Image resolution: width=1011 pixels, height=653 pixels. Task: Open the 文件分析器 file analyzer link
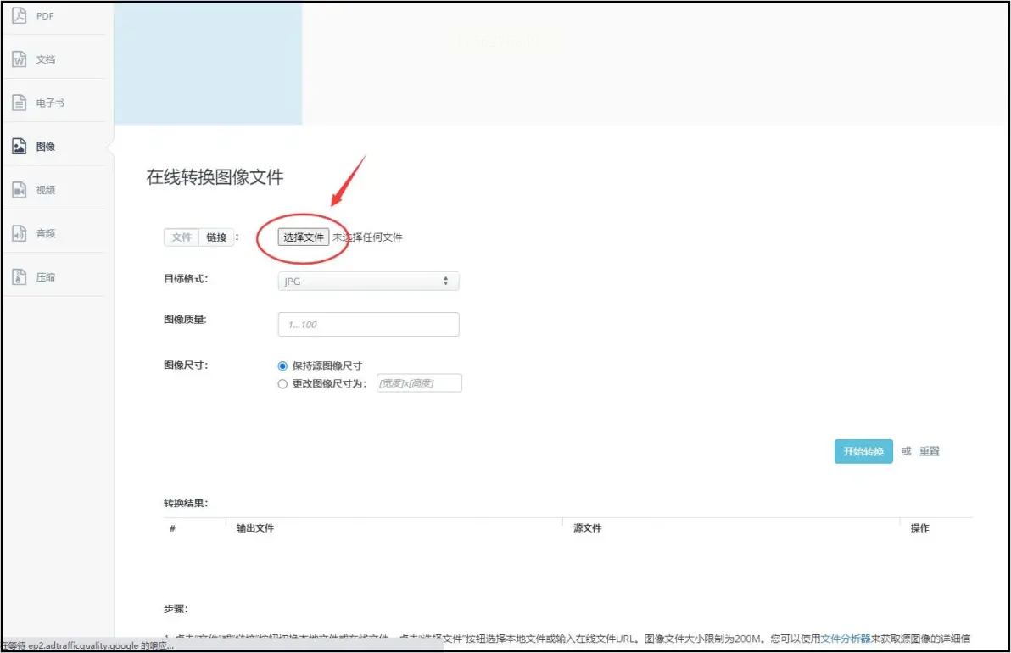click(x=846, y=639)
